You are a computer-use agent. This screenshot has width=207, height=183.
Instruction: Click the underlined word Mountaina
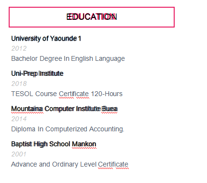pos(27,109)
